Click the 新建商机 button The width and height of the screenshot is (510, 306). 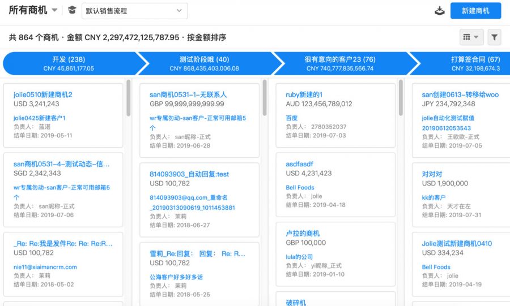[475, 11]
